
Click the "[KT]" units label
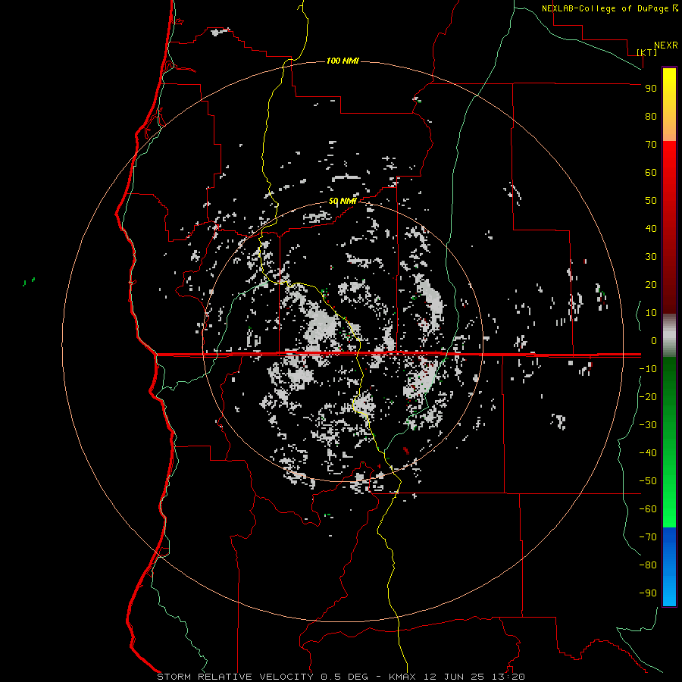tap(647, 52)
